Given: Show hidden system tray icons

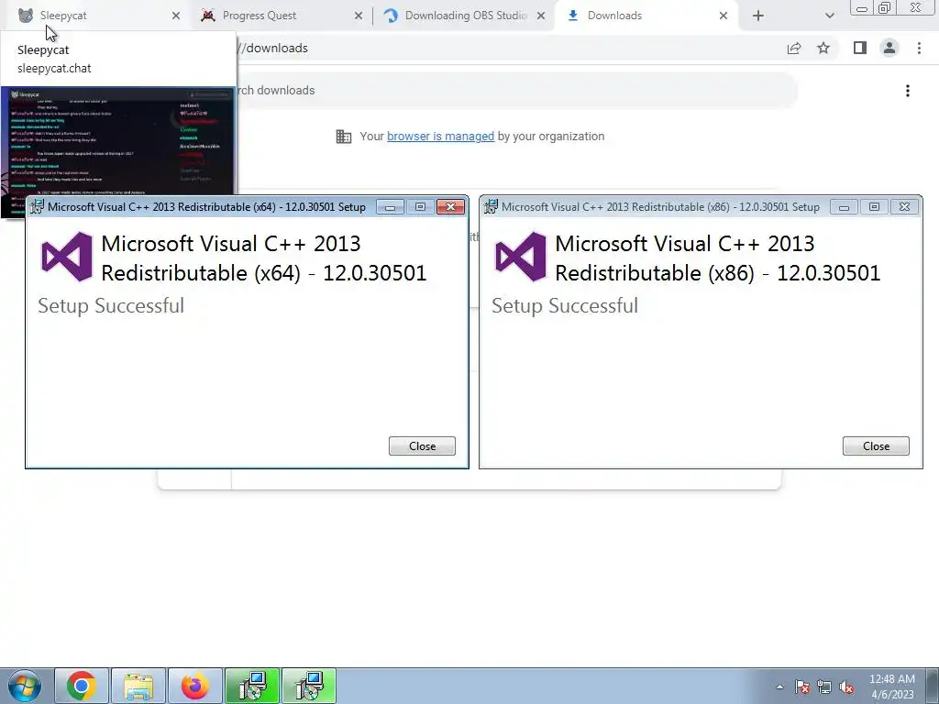Looking at the screenshot, I should pyautogui.click(x=779, y=687).
